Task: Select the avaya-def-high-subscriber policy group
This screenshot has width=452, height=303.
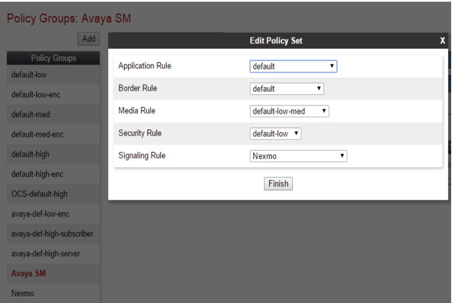Action: (x=53, y=234)
